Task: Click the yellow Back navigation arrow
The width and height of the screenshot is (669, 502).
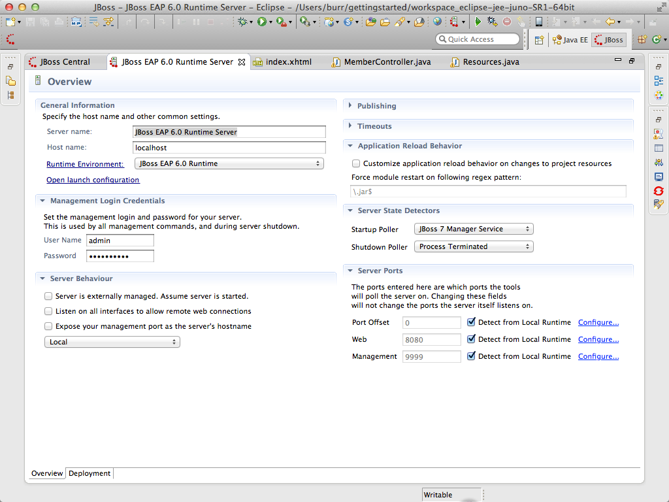Action: tap(610, 22)
